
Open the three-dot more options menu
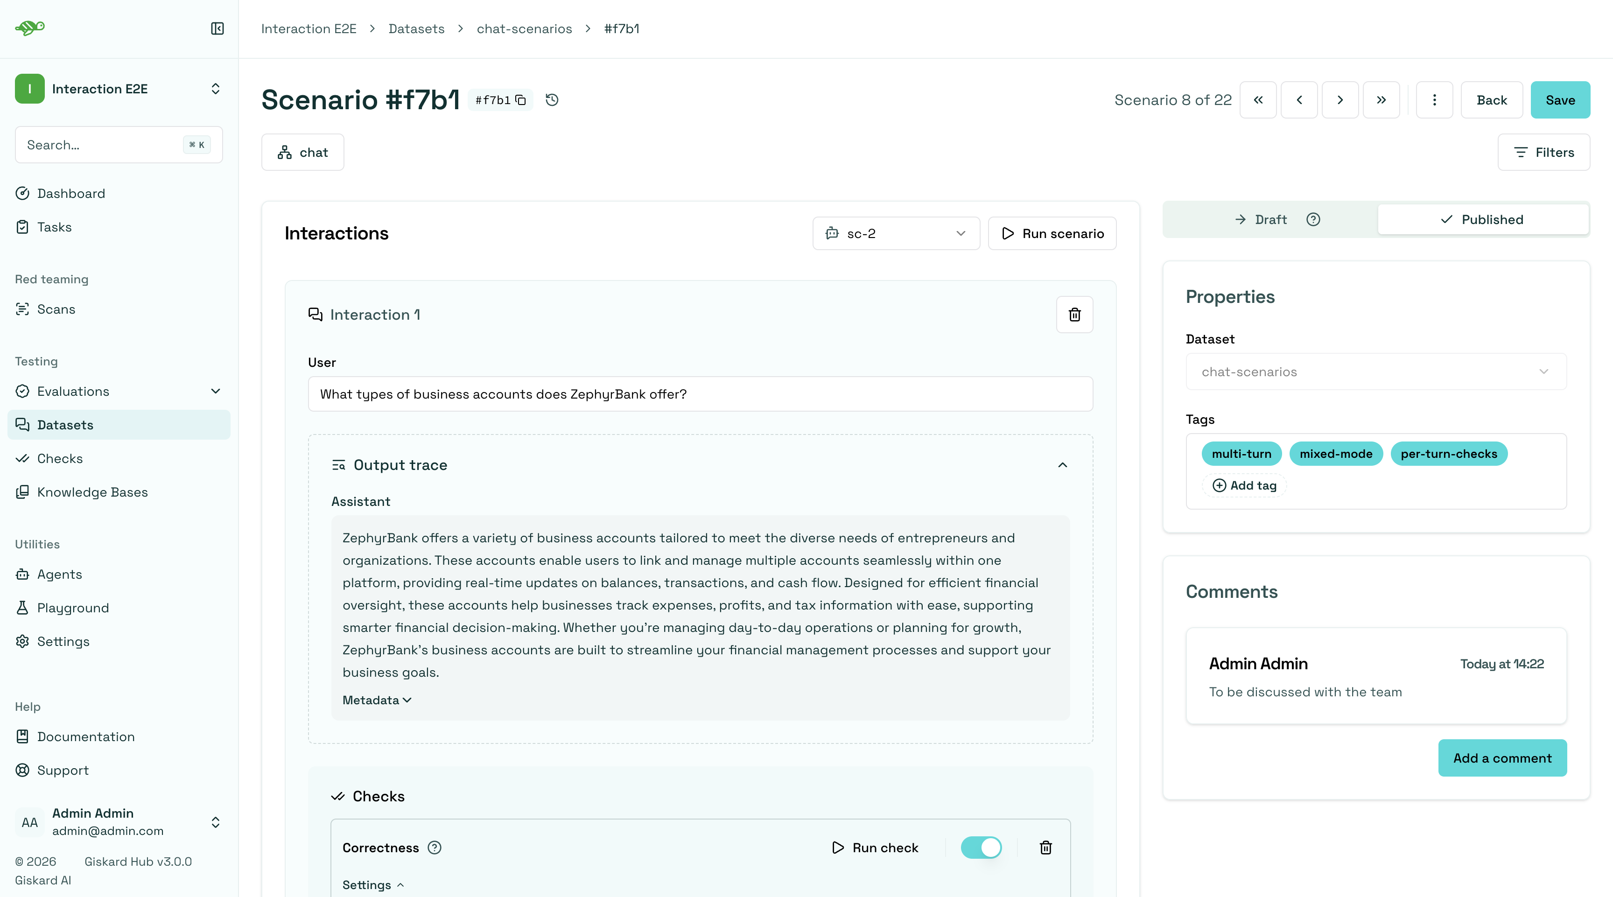pos(1435,100)
